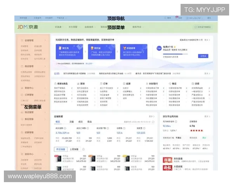Open the 金融服务 top menu dropdown
233x186 pixels.
[x=90, y=27]
